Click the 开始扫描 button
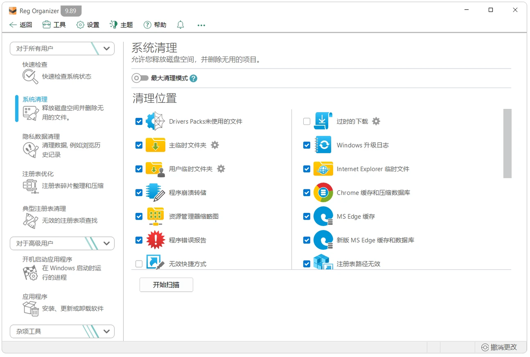Image resolution: width=530 pixels, height=357 pixels. [166, 285]
